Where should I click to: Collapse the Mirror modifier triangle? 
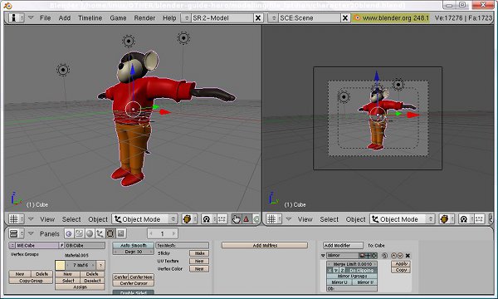[x=323, y=256]
